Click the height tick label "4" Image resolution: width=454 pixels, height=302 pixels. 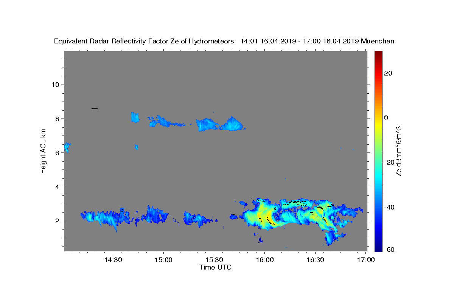(x=57, y=187)
